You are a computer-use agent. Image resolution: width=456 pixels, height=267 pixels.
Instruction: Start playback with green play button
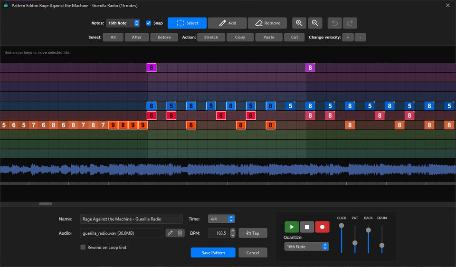pos(292,227)
